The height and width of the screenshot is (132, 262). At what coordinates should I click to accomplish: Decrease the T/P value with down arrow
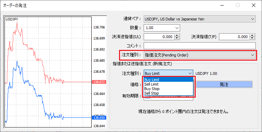point(252,38)
